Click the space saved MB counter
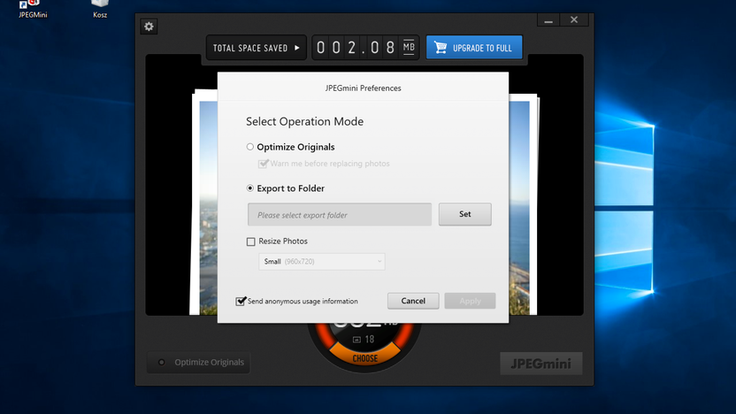The height and width of the screenshot is (414, 736). [365, 48]
